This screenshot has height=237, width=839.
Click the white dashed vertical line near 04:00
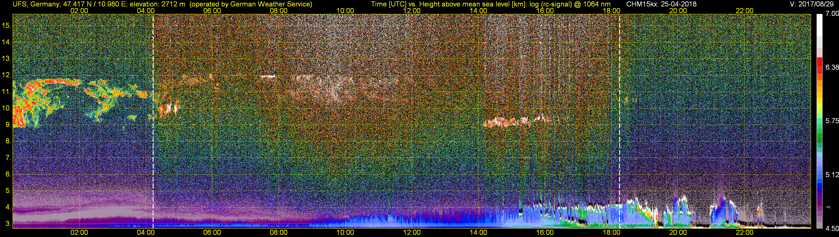(153, 121)
